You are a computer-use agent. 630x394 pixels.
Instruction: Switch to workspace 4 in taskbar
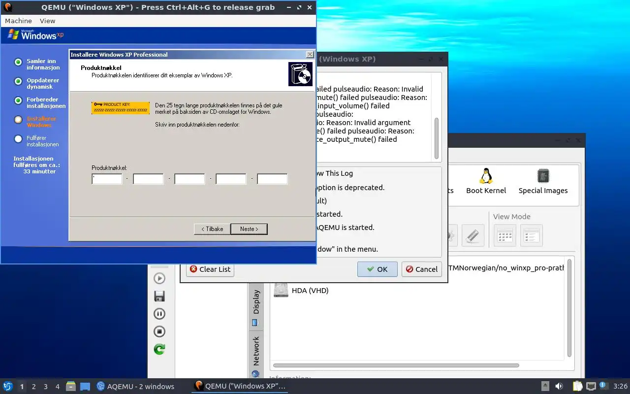tap(58, 387)
